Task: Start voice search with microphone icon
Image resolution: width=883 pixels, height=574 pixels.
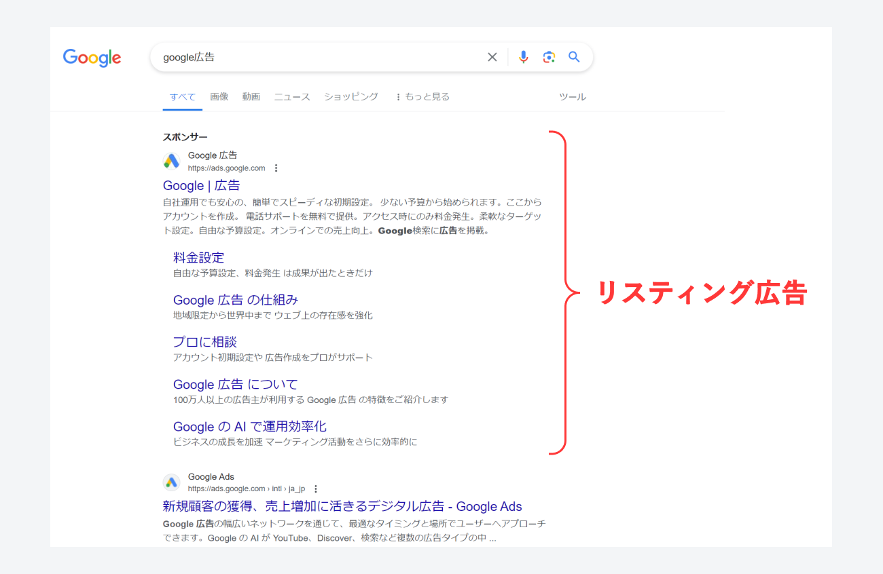Action: coord(523,57)
